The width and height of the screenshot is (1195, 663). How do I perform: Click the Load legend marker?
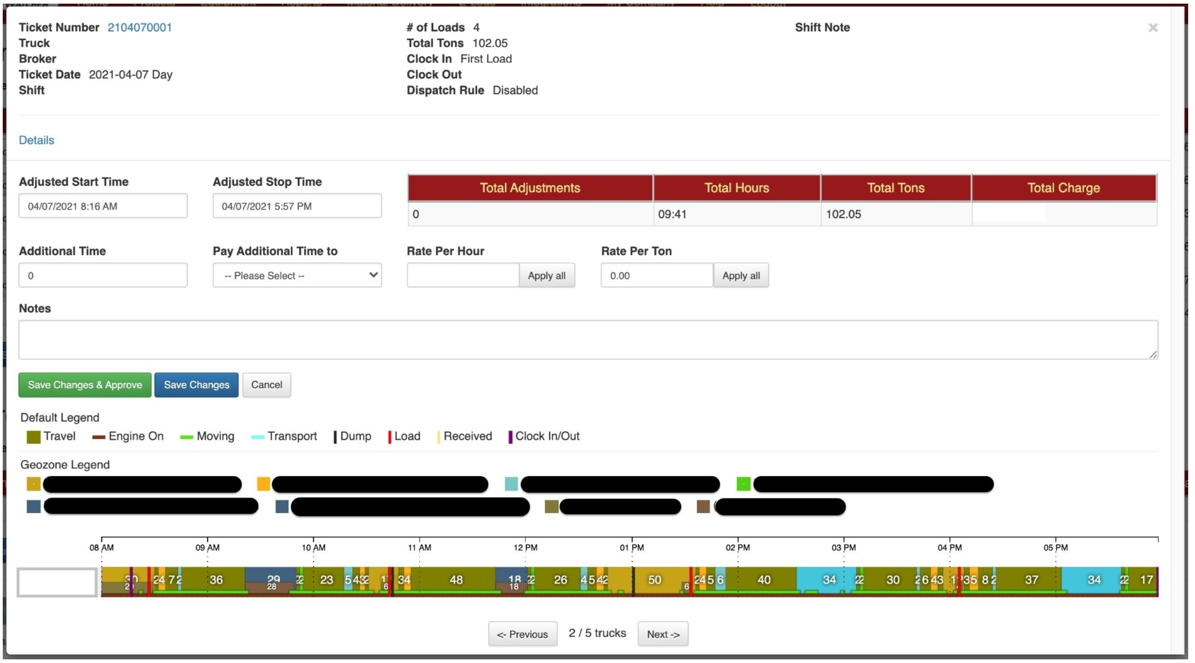click(x=390, y=437)
